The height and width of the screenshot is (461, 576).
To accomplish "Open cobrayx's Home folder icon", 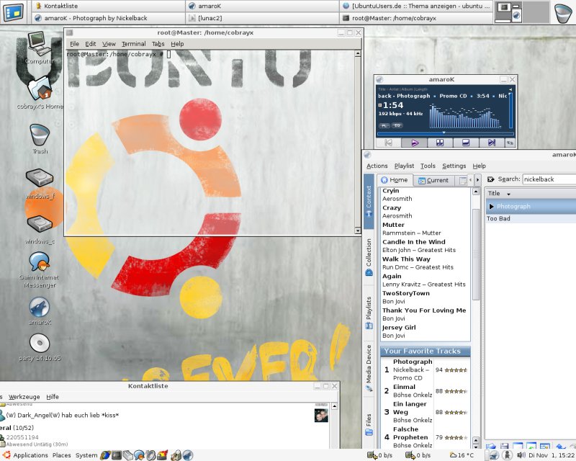I will coord(40,92).
